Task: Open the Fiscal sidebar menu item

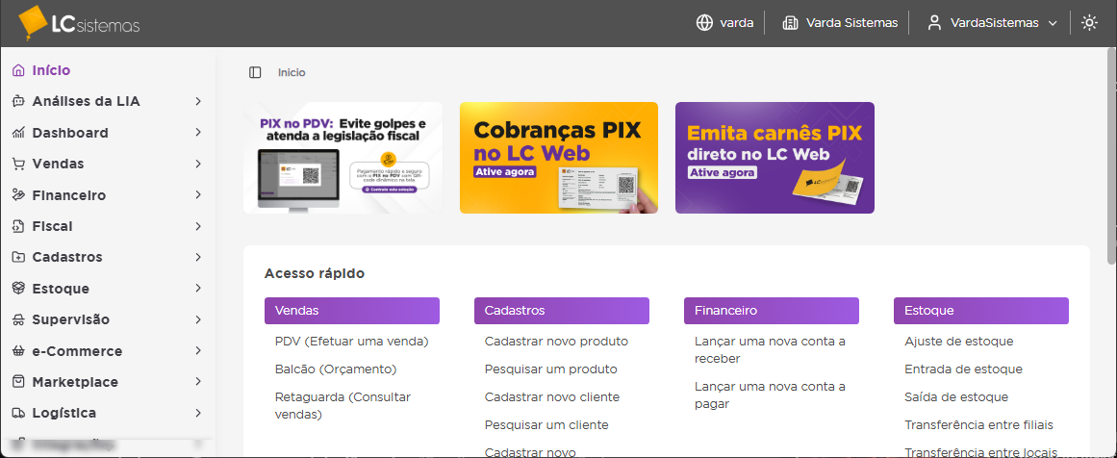Action: 108,226
